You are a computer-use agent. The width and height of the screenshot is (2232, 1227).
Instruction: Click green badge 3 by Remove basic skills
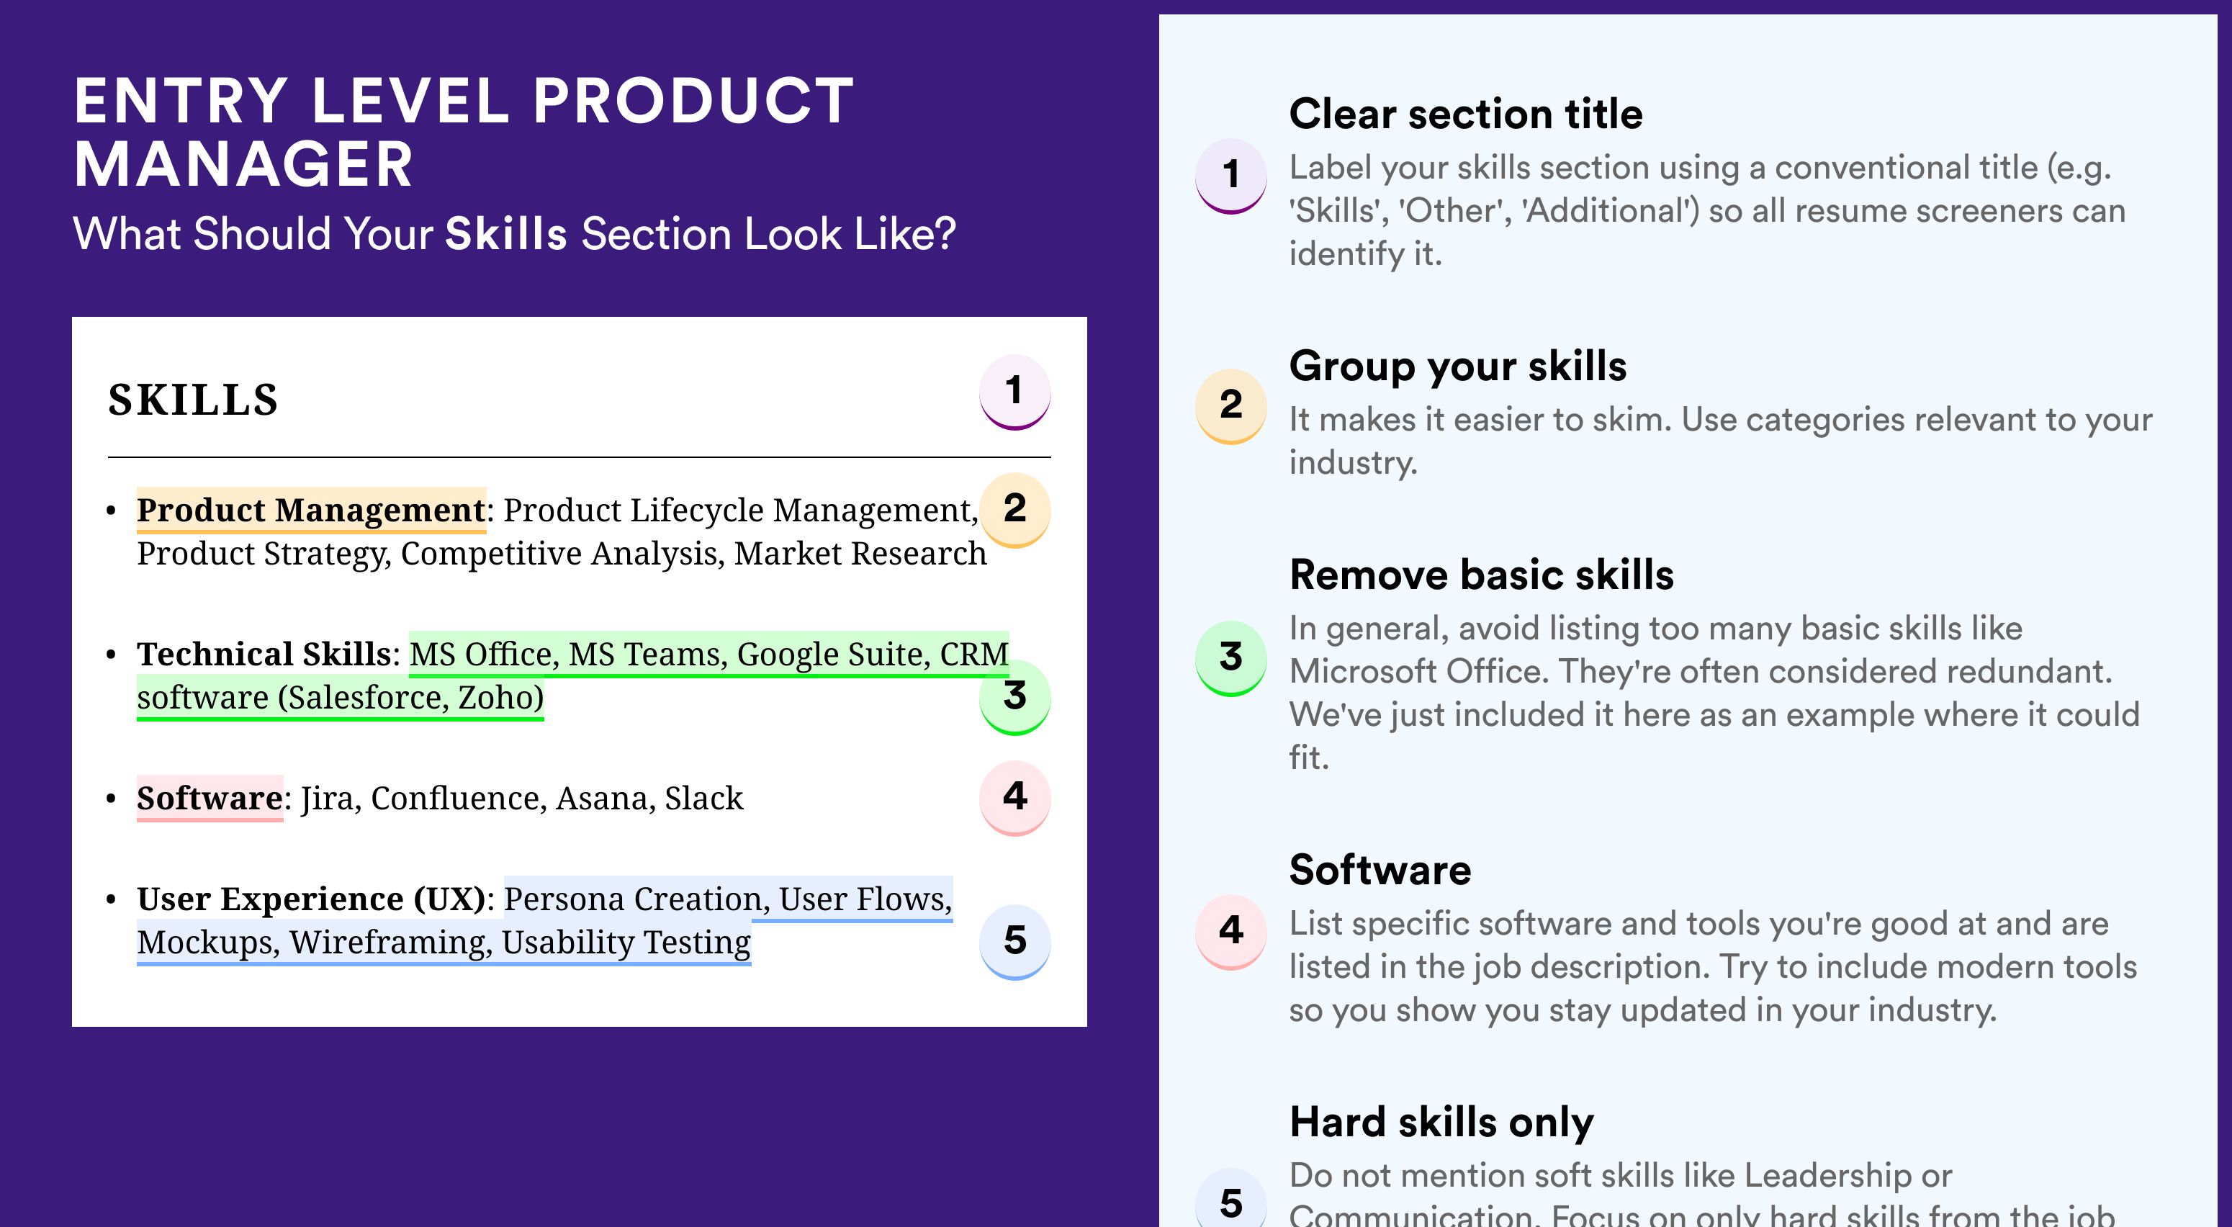(x=1231, y=659)
